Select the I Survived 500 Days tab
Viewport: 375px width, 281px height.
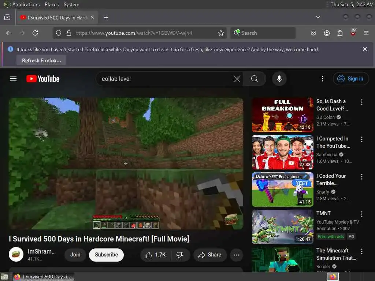(57, 18)
